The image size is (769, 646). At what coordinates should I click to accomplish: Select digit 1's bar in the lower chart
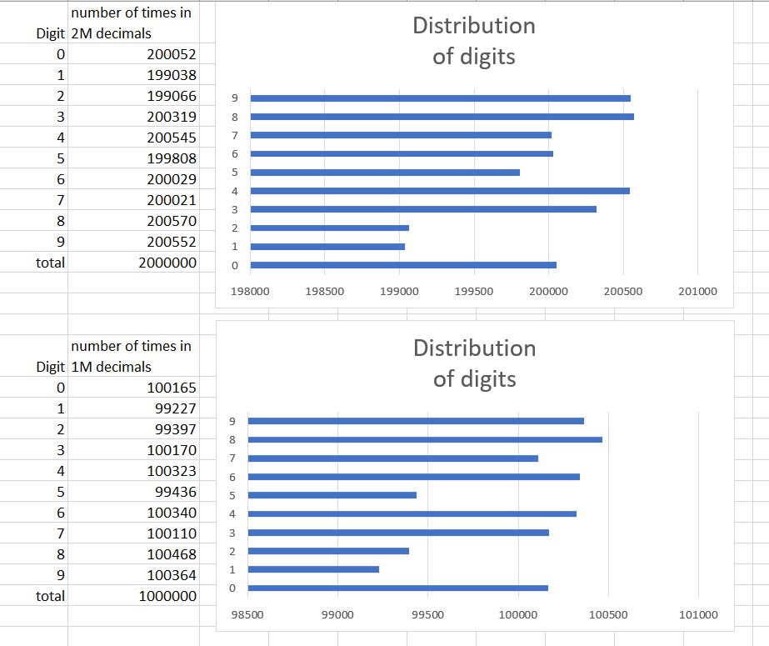click(313, 569)
